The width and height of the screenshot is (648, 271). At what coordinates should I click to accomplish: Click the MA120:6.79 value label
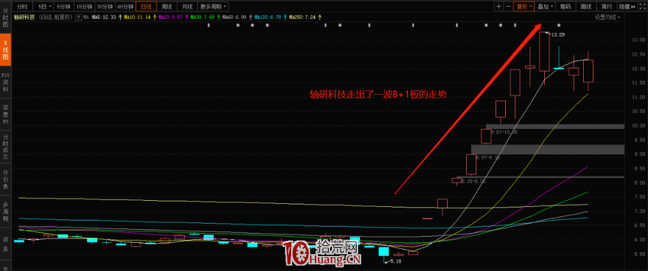(269, 17)
